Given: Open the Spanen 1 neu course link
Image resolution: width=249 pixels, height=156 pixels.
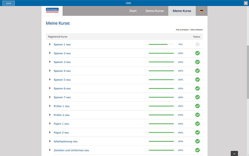Looking at the screenshot, I should coord(62,45).
